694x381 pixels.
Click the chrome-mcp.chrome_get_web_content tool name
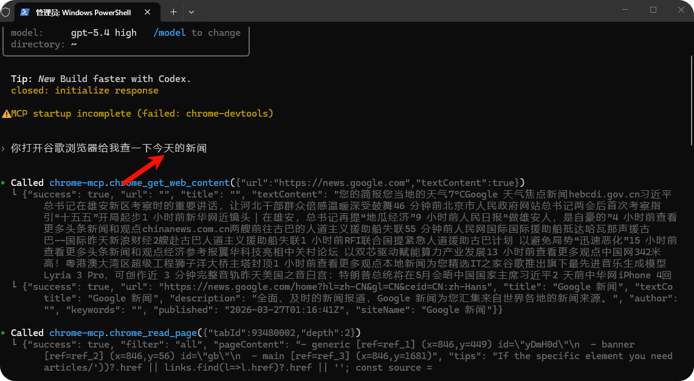(140, 183)
